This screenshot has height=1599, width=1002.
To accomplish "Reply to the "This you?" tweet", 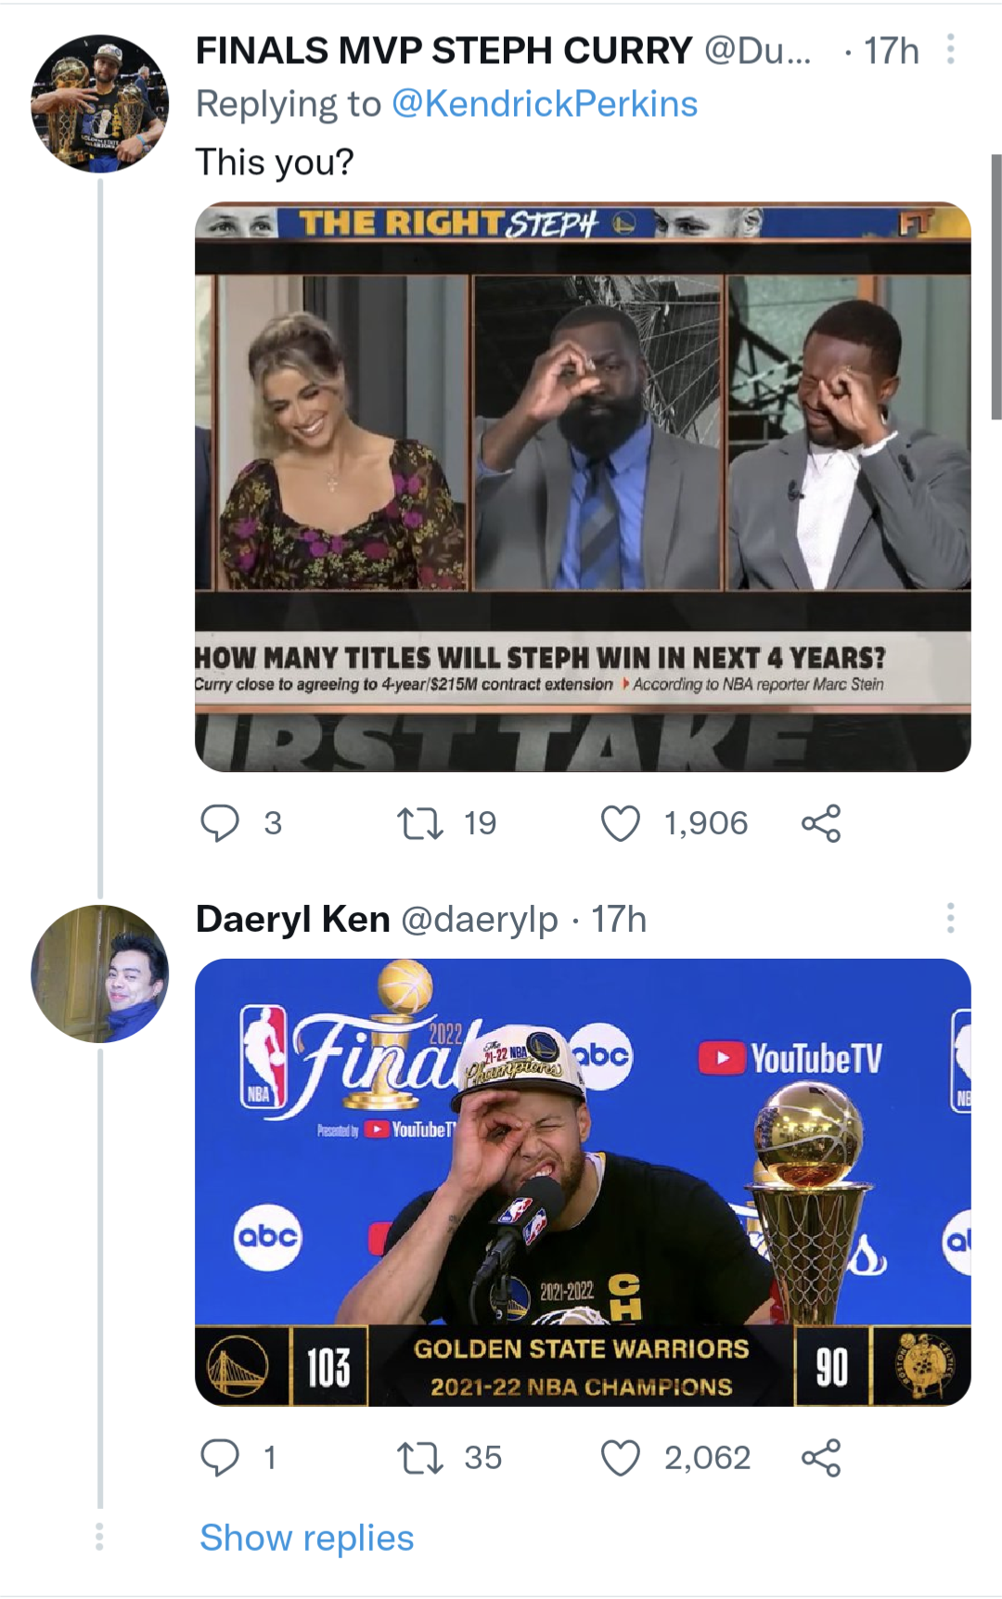I will (x=221, y=823).
